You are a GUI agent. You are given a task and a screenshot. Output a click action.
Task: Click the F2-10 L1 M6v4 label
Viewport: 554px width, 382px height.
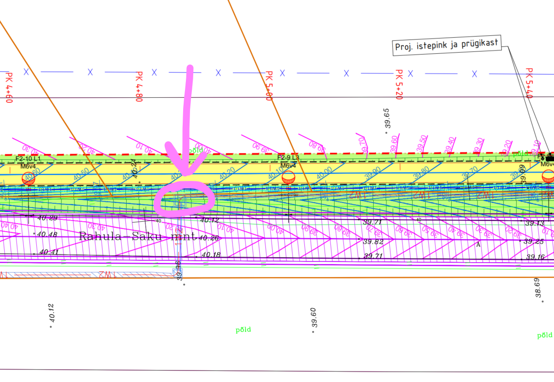pos(28,162)
